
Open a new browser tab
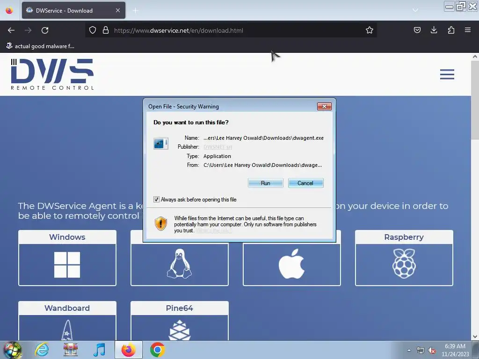pos(135,10)
